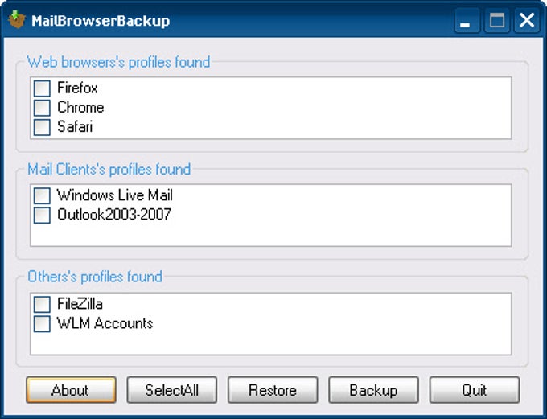Tick the WLM Accounts checkbox
The image size is (547, 419).
pos(42,324)
